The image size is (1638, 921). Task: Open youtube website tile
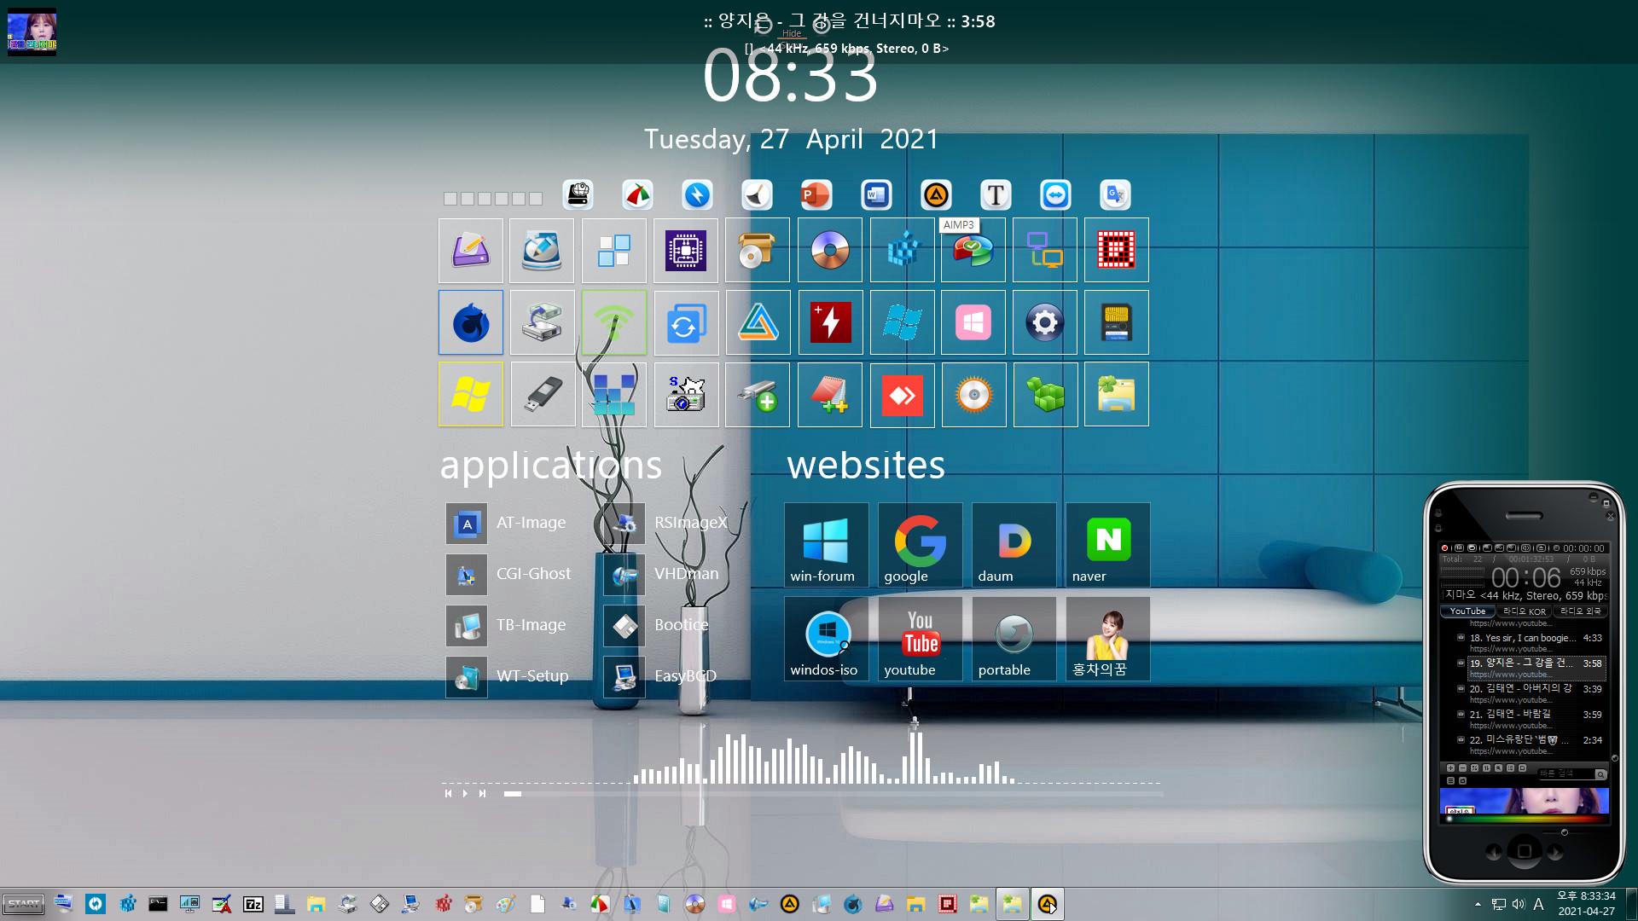pos(920,639)
